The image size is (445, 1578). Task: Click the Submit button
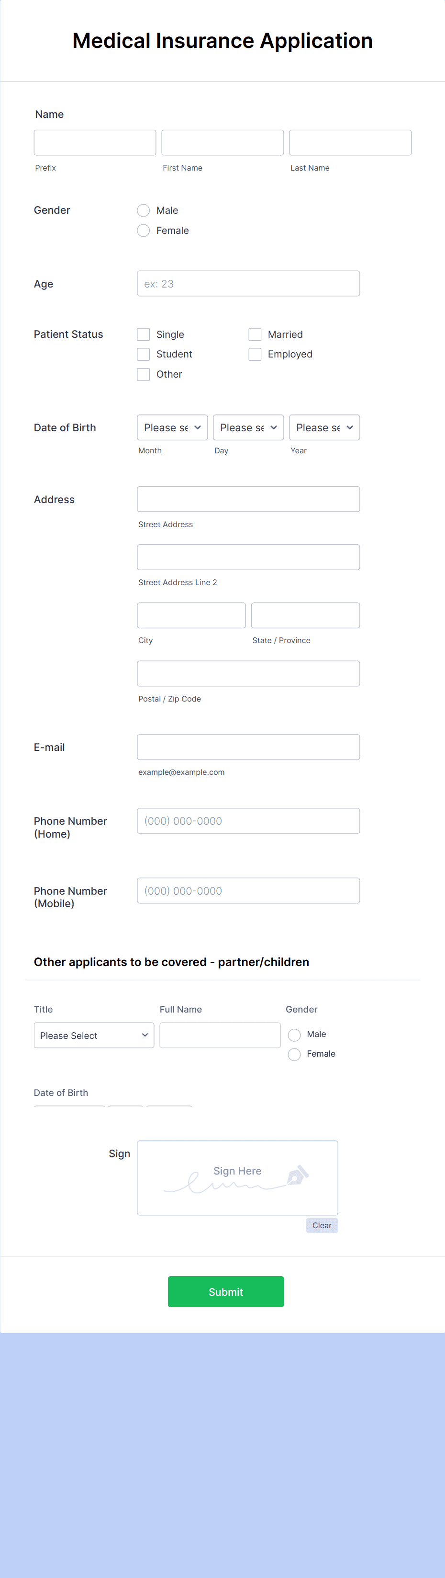tap(225, 1291)
